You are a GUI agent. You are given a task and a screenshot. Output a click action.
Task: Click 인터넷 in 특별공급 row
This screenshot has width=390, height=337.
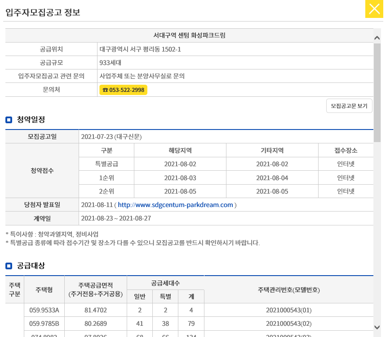[x=346, y=164]
